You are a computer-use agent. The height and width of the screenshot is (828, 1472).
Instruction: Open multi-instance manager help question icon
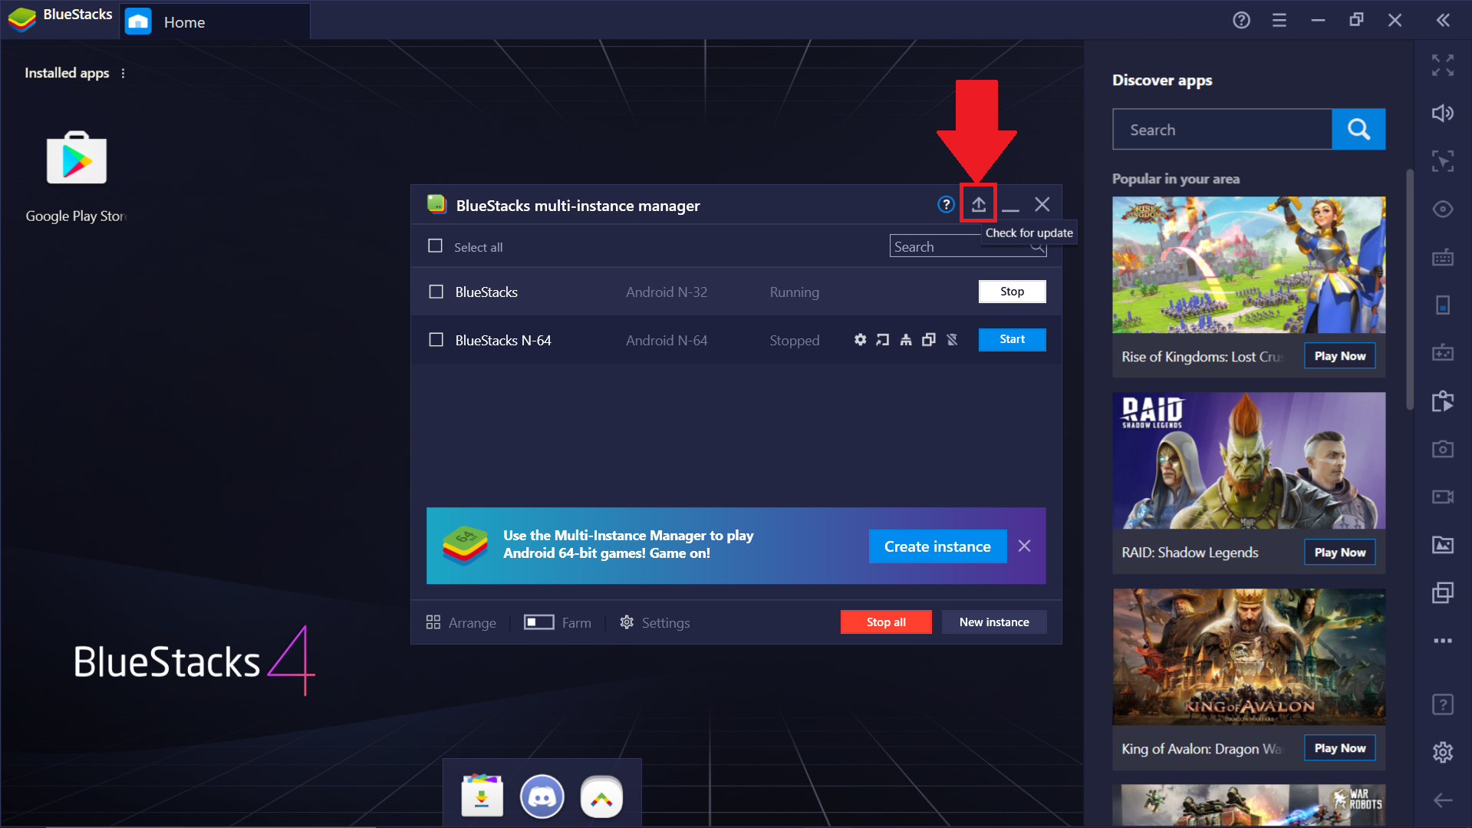[946, 204]
